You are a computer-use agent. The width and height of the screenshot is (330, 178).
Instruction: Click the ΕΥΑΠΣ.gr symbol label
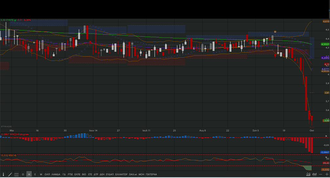click(11, 20)
